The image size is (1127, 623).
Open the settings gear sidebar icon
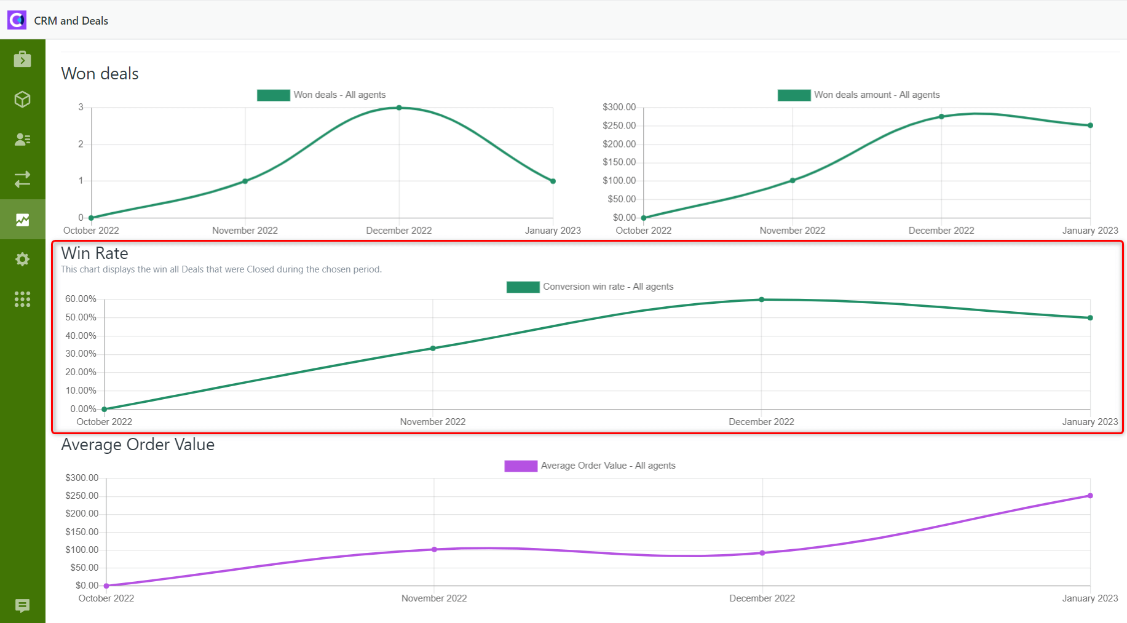23,259
